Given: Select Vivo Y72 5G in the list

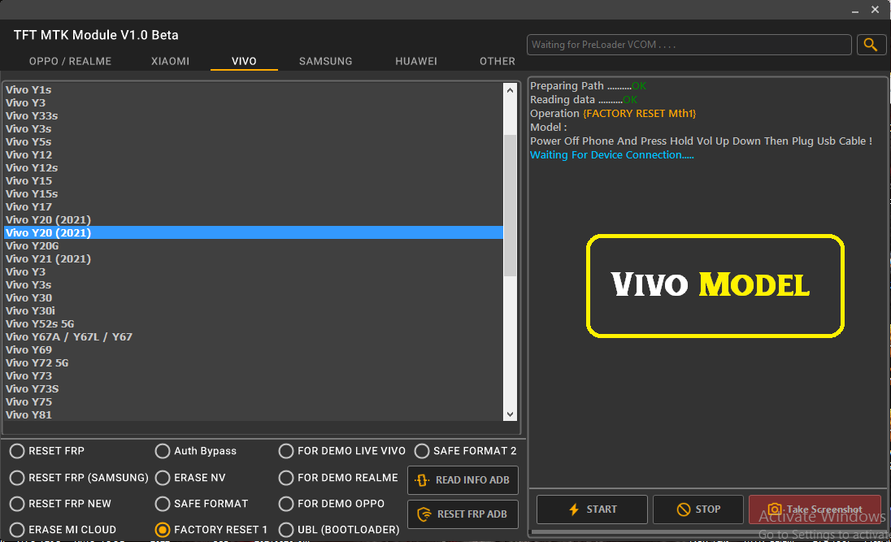Looking at the screenshot, I should pos(254,363).
